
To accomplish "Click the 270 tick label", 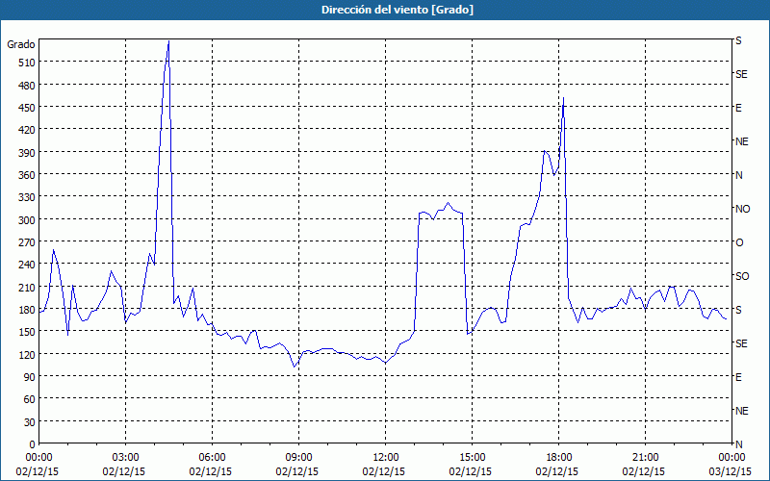I will coord(27,242).
